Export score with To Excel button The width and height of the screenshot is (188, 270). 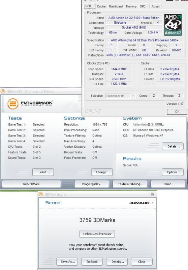[92, 262]
